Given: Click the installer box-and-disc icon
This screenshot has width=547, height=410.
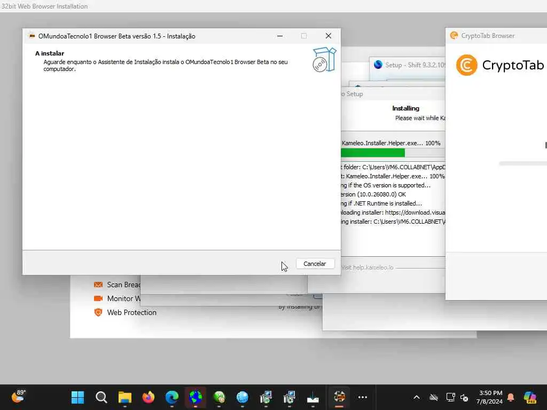Looking at the screenshot, I should [324, 60].
